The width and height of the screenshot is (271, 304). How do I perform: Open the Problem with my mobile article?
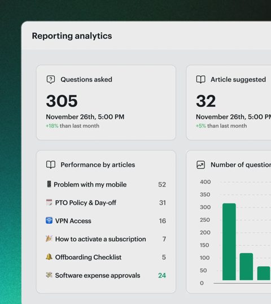[x=90, y=185]
